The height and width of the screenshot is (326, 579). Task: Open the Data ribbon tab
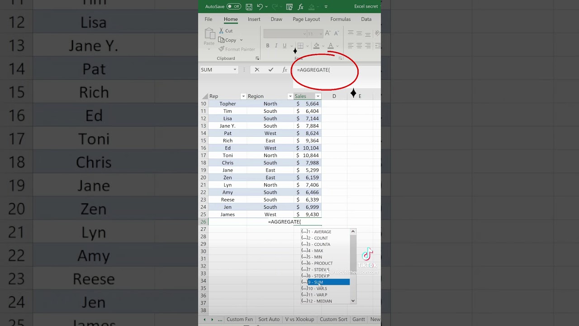(x=366, y=19)
